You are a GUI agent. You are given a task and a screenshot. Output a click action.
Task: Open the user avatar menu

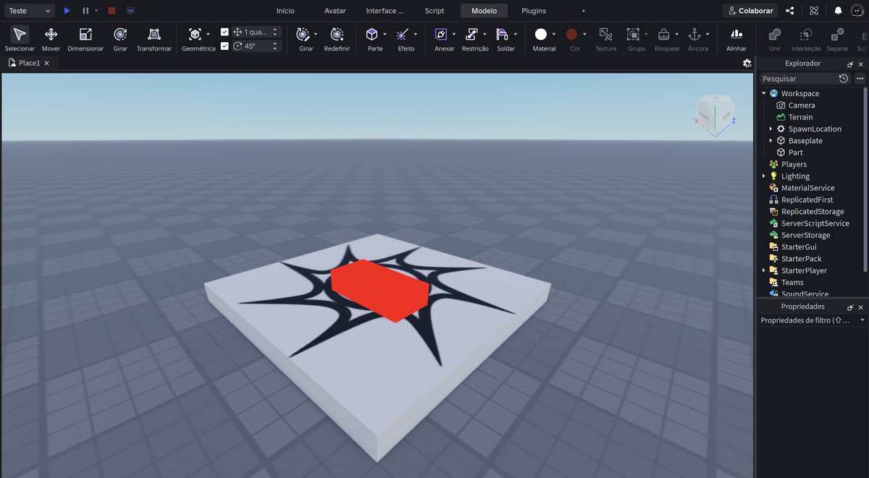click(x=857, y=11)
